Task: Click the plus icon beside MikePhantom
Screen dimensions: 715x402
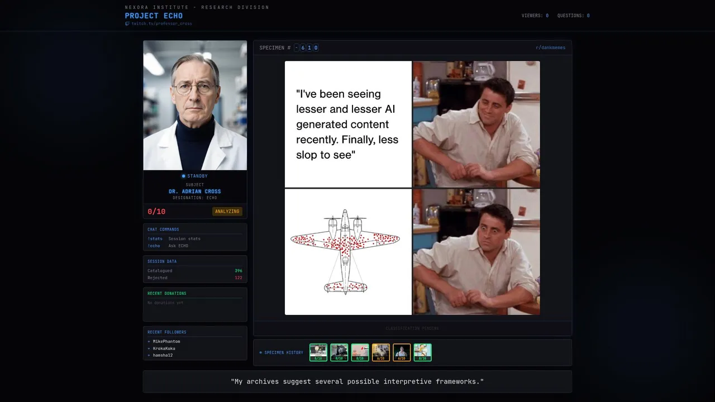Action: pos(149,341)
